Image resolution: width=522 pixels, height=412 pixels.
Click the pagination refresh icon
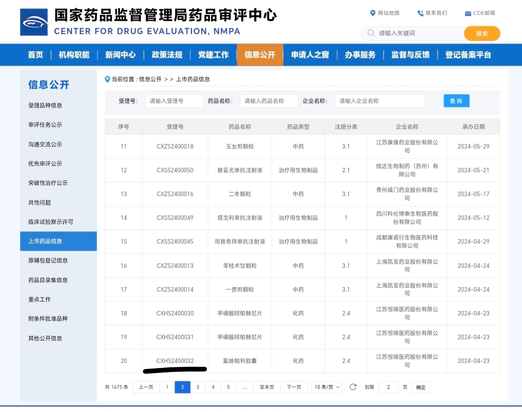[353, 387]
